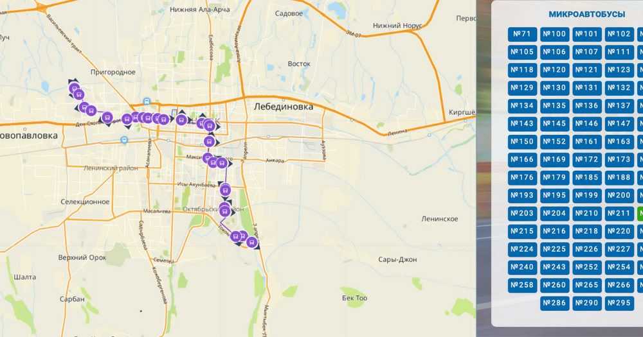Choose minibus route №137
643x337 pixels.
pos(619,106)
